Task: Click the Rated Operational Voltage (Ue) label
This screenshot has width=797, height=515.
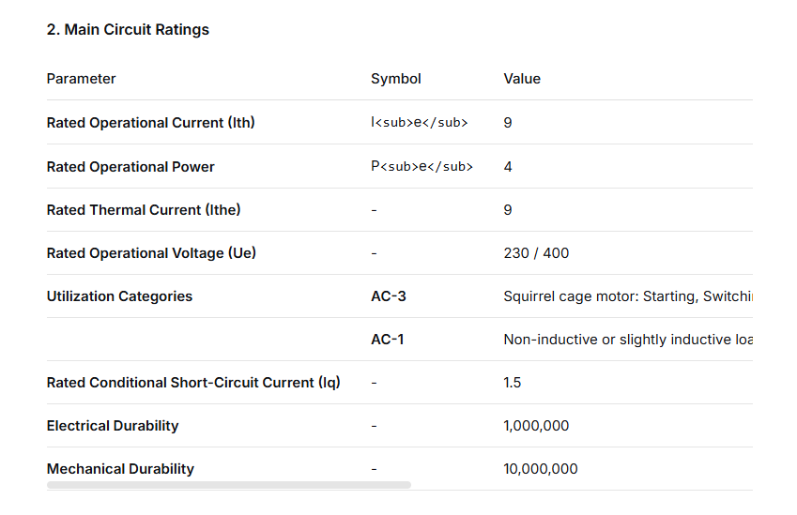Action: (151, 253)
